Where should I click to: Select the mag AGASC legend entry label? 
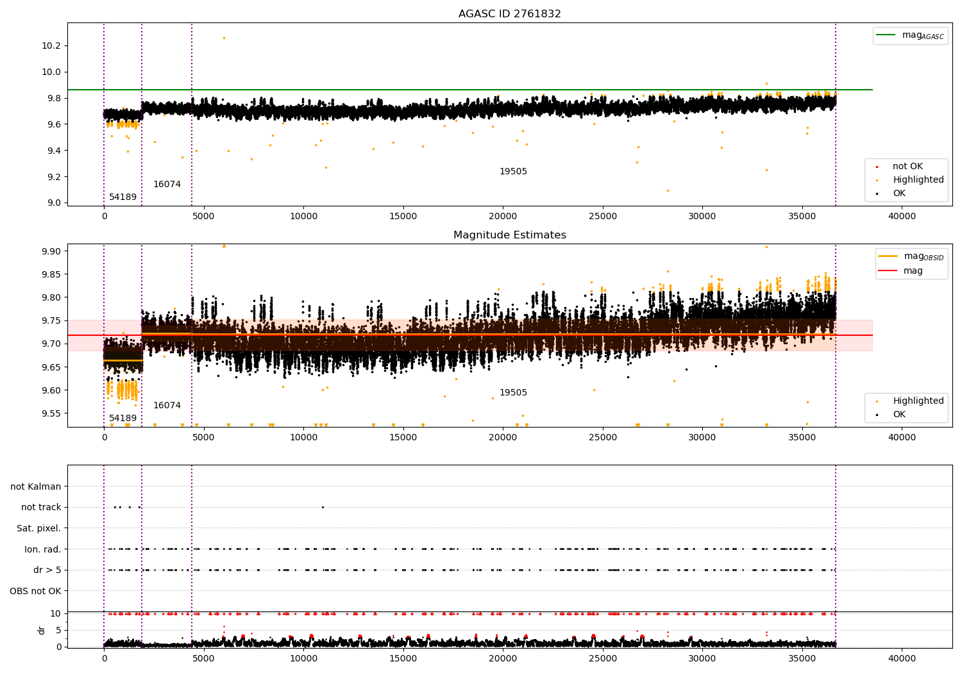point(923,35)
